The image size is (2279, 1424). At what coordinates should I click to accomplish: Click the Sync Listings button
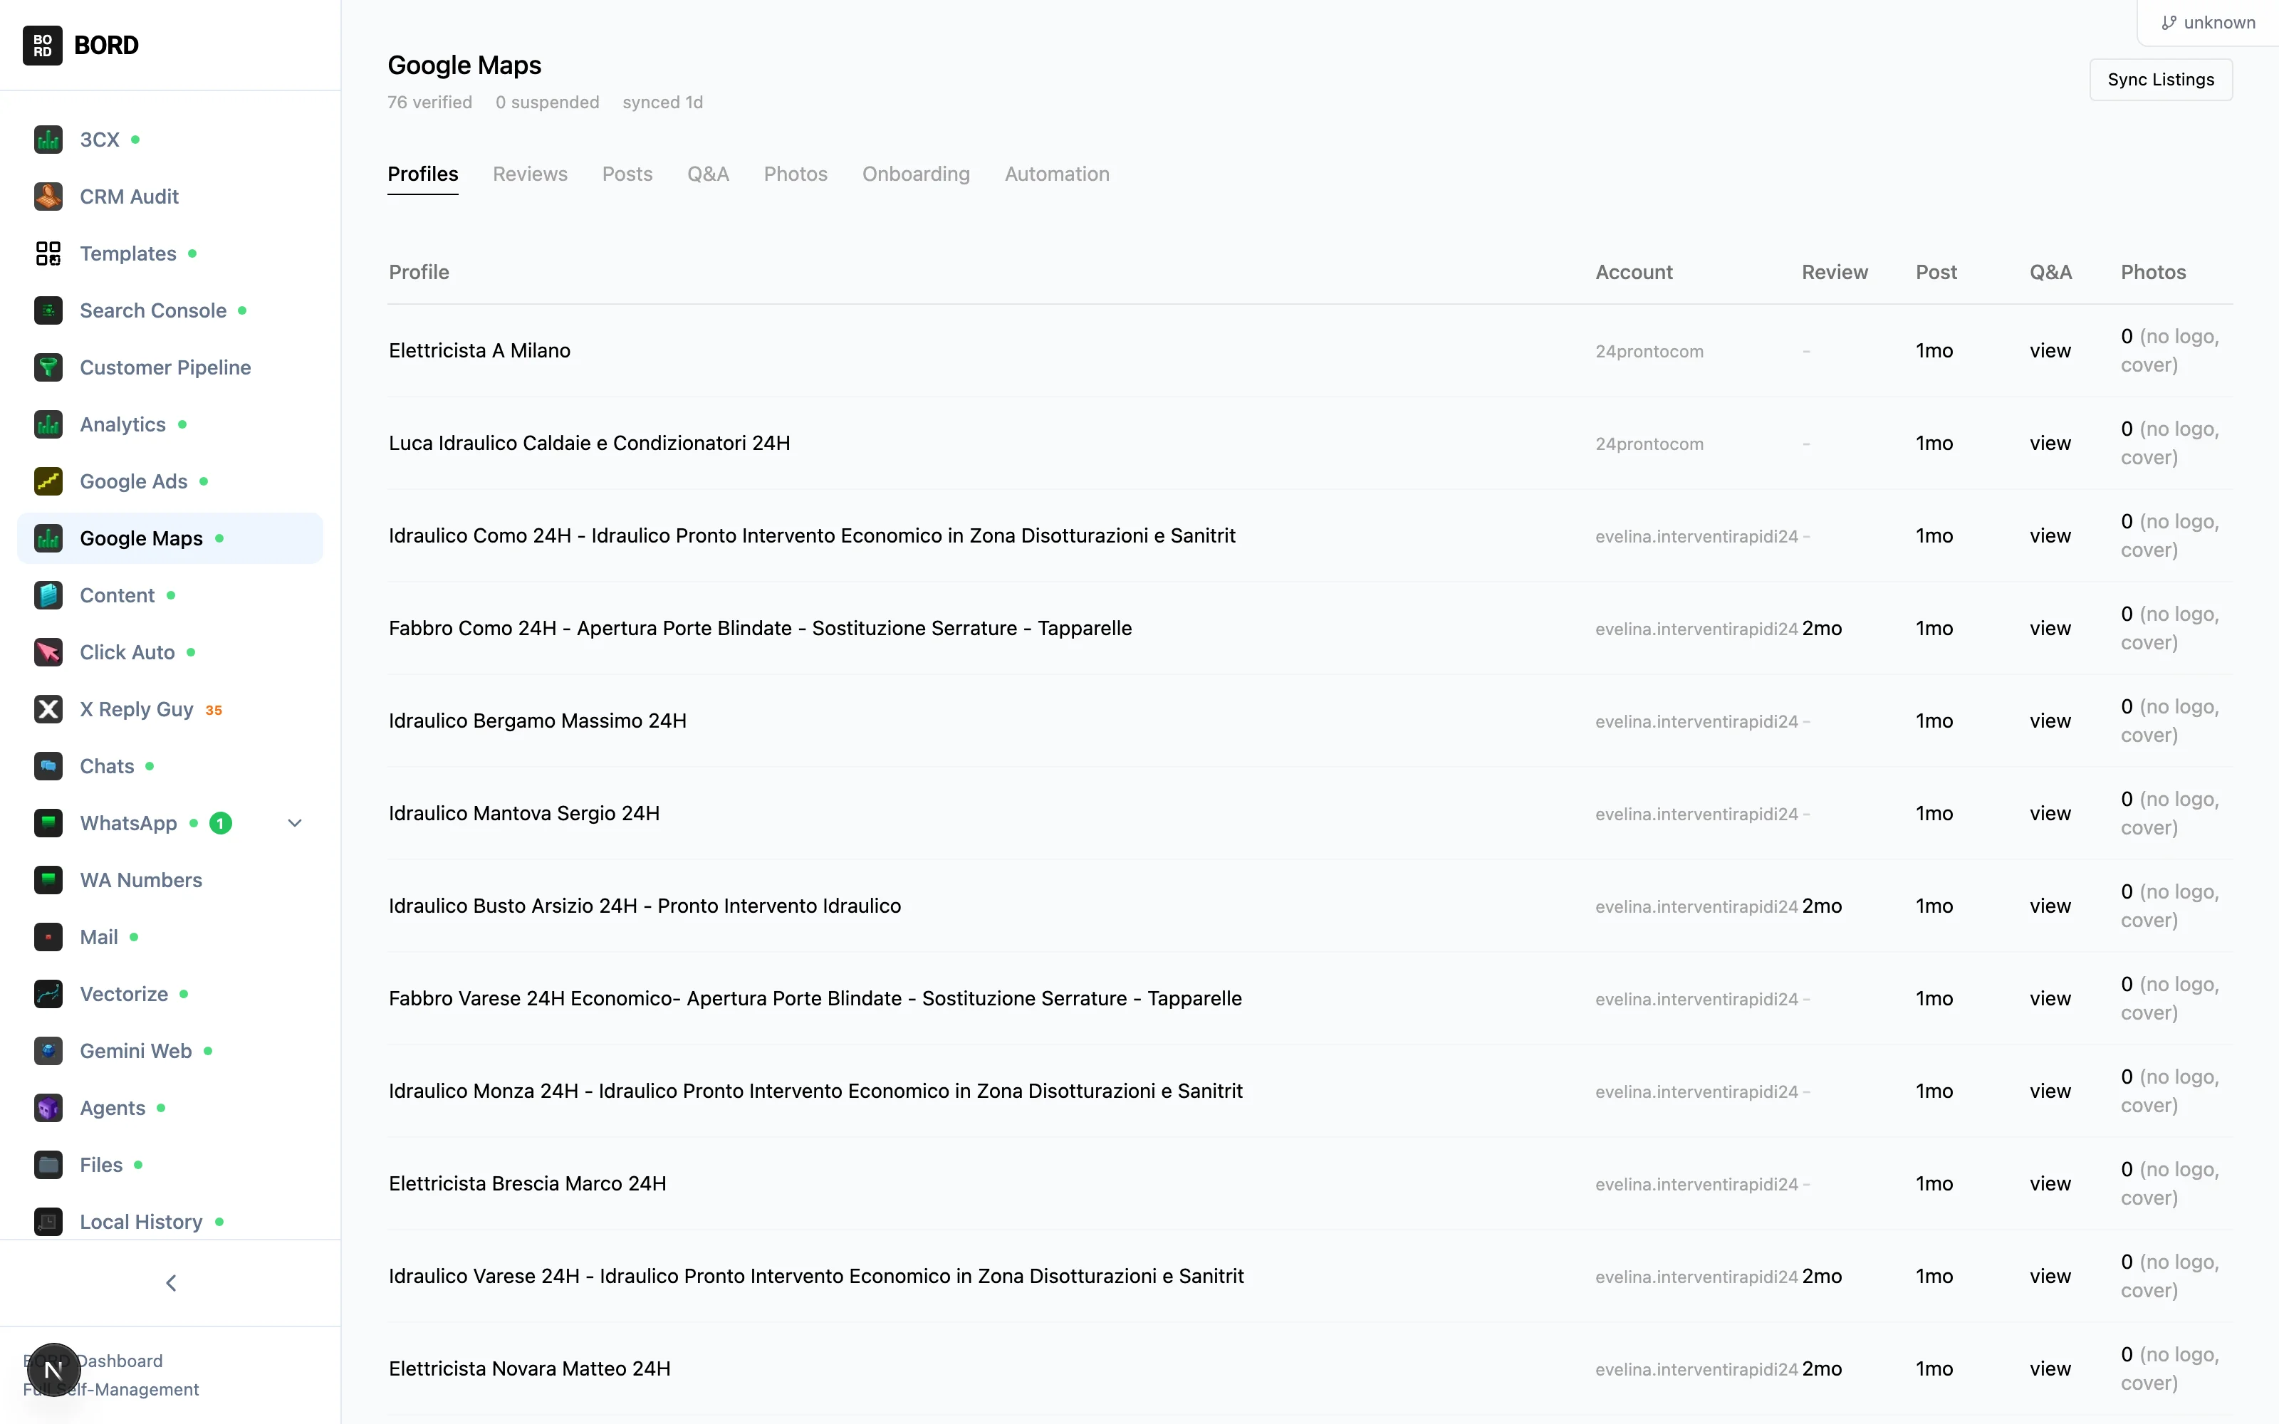coord(2160,80)
